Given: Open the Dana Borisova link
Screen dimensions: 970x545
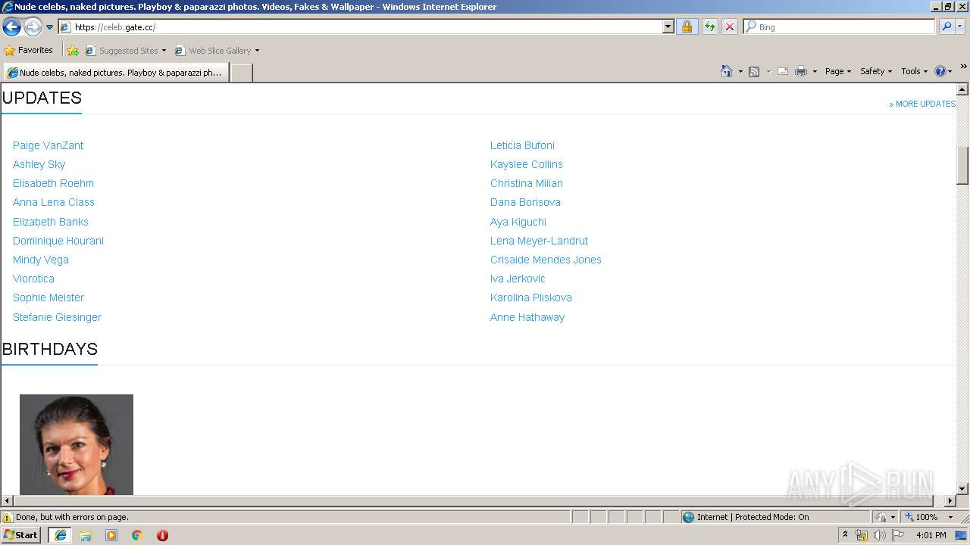Looking at the screenshot, I should click(x=525, y=202).
